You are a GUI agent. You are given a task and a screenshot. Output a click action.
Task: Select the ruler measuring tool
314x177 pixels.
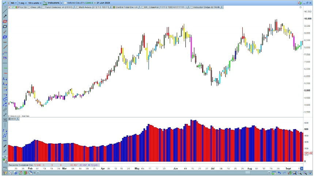click(x=5, y=110)
